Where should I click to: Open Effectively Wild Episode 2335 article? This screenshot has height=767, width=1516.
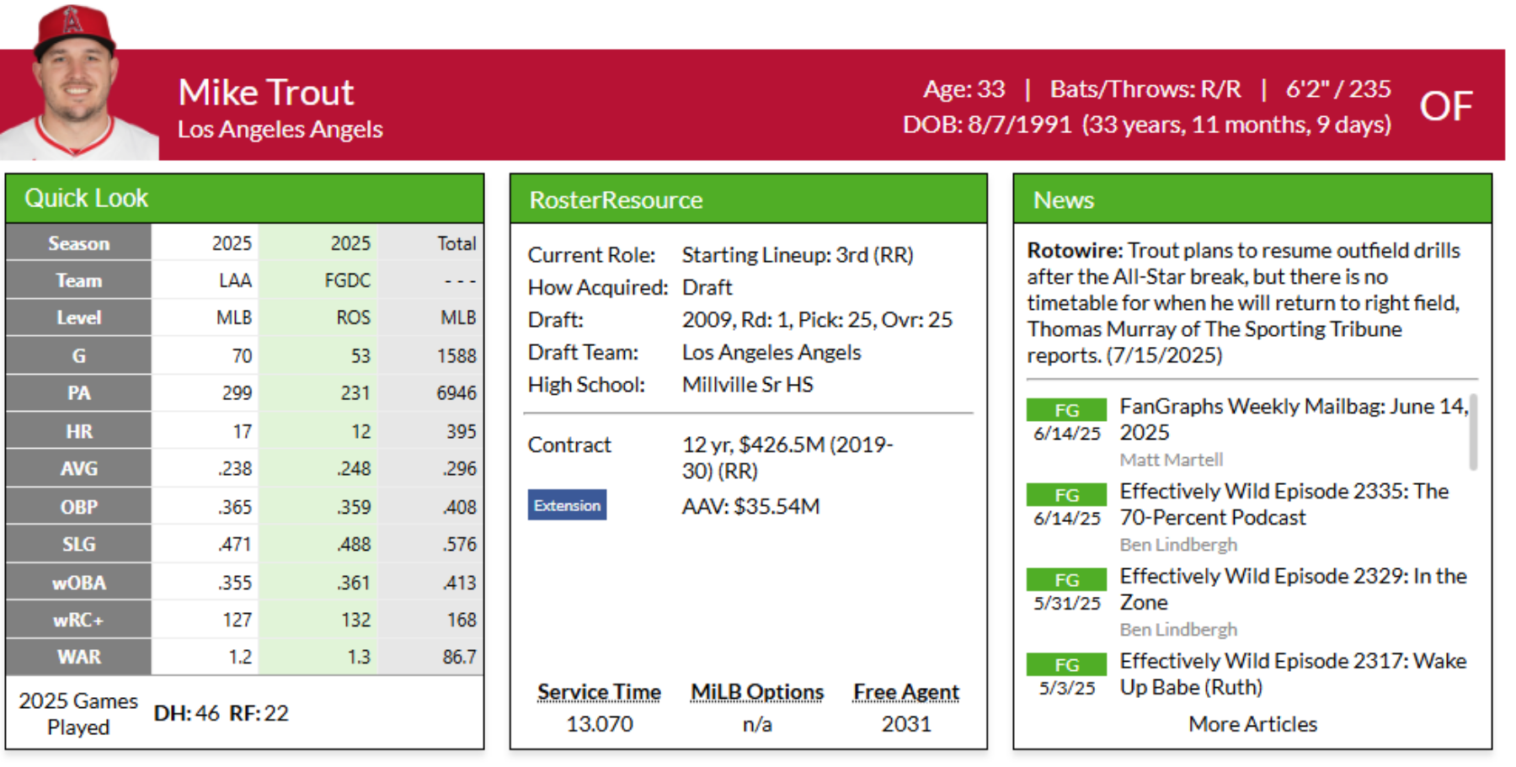[x=1284, y=503]
